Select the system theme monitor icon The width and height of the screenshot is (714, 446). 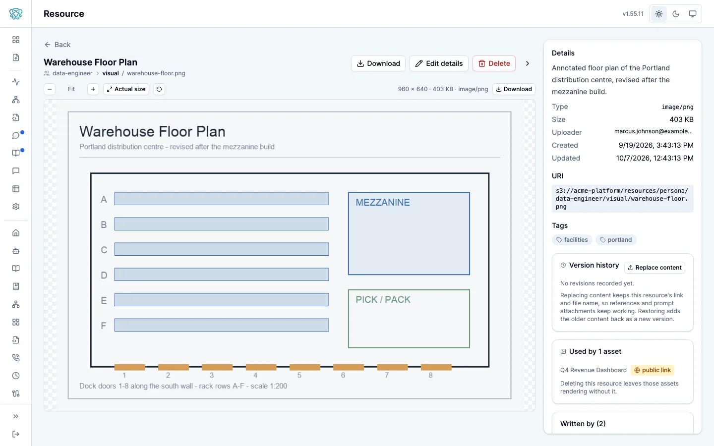click(693, 14)
